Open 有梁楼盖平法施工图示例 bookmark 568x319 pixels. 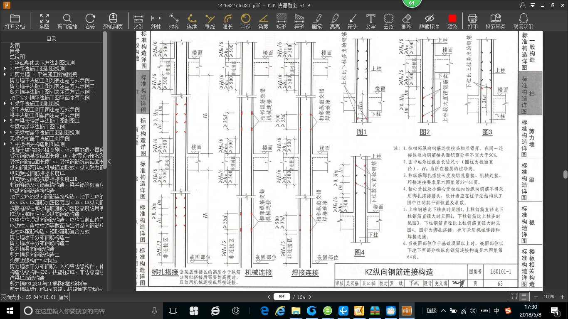pyautogui.click(x=37, y=127)
